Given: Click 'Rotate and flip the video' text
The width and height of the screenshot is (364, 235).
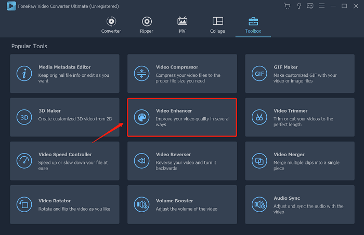Looking at the screenshot, I should click(74, 209).
